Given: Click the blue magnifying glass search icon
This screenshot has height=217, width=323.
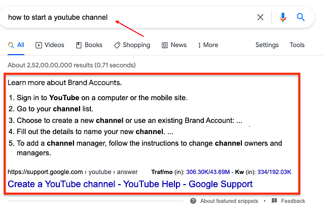Looking at the screenshot, I should pyautogui.click(x=301, y=17).
